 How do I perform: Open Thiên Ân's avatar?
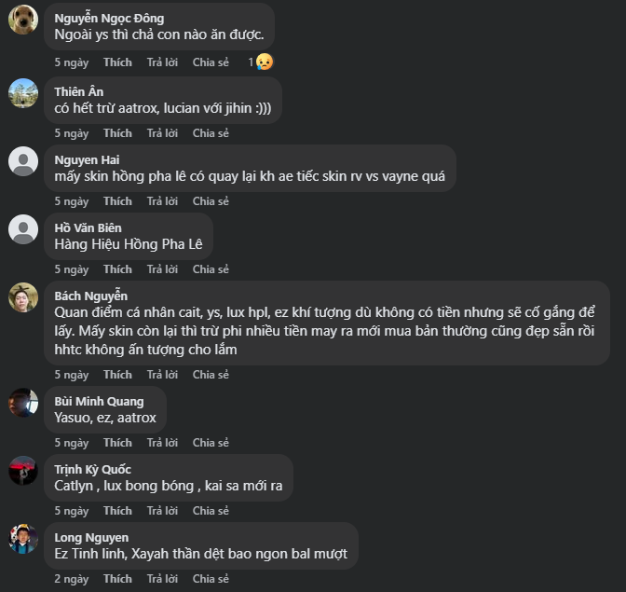tap(23, 93)
